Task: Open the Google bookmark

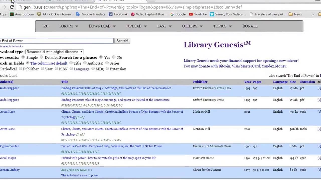Action: [178, 14]
